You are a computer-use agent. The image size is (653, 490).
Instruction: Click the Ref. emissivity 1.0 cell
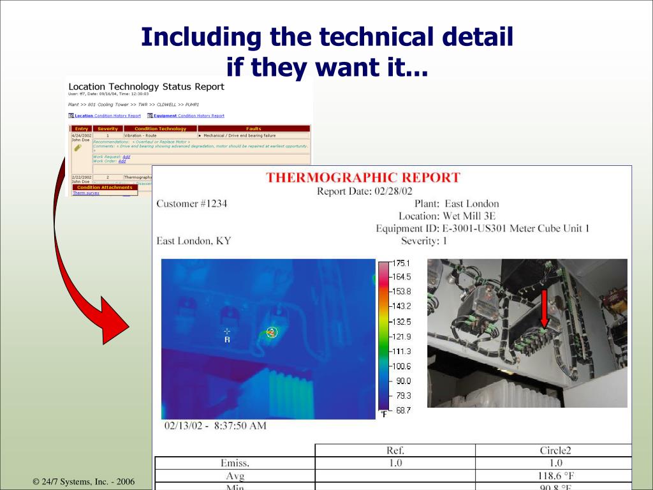[395, 463]
